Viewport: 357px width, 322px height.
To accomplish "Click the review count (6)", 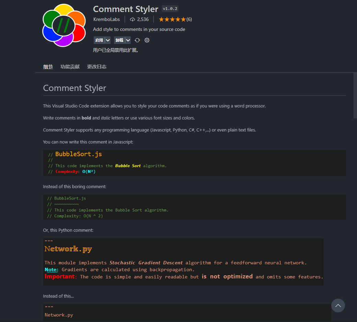I will point(189,19).
